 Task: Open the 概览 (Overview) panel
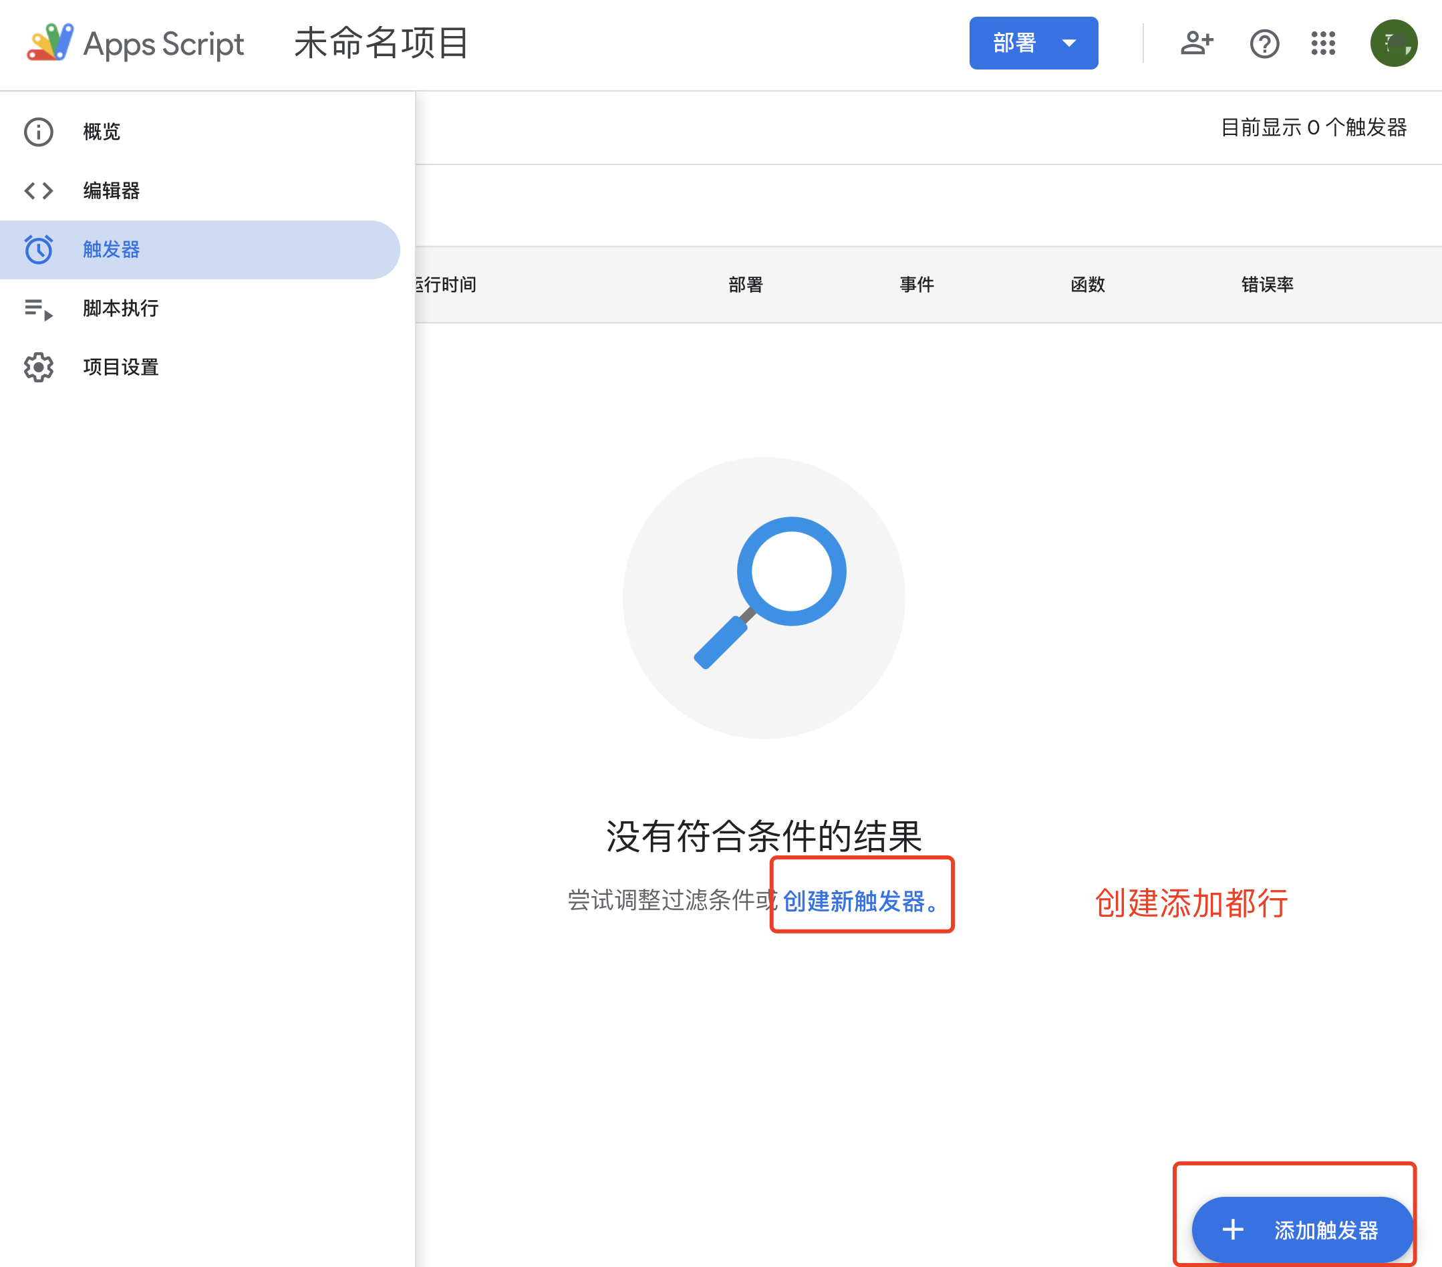point(101,132)
